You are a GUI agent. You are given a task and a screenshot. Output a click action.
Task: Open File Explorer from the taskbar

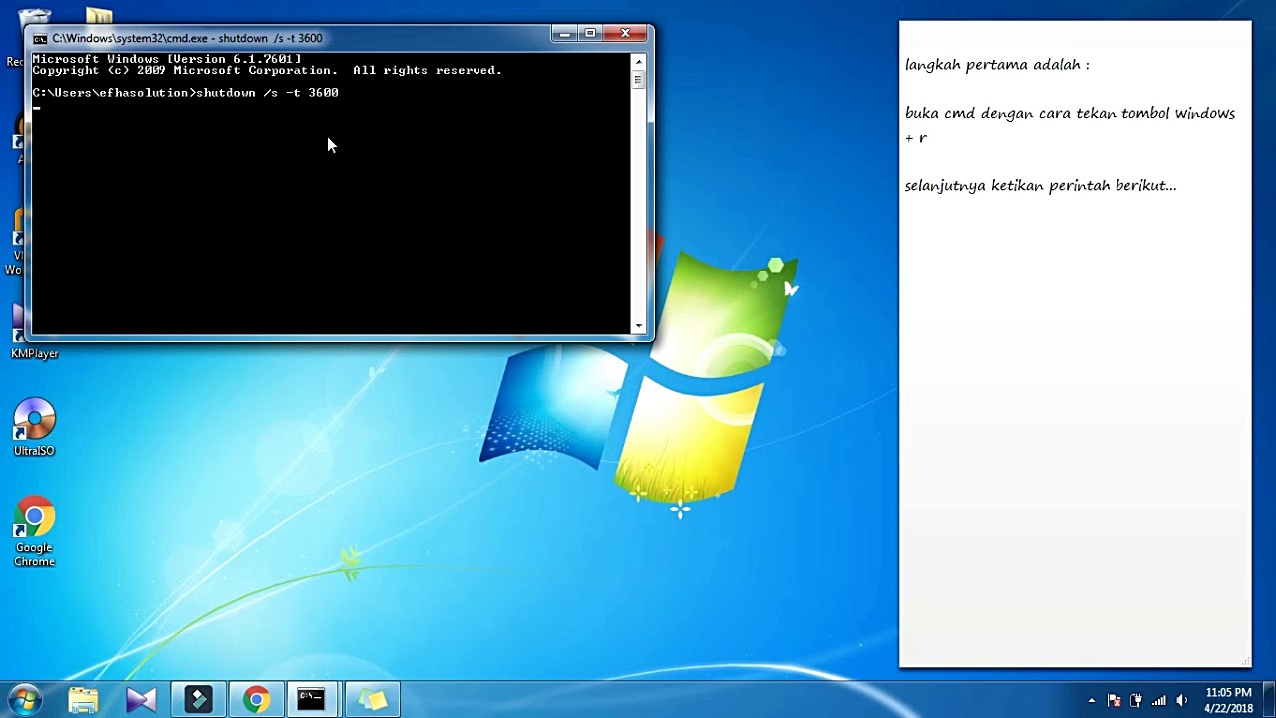83,700
